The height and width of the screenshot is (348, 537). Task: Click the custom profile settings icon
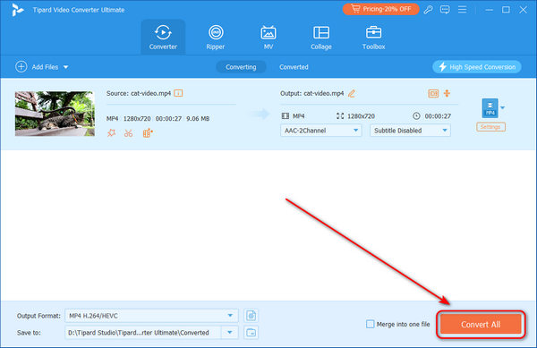pyautogui.click(x=251, y=316)
